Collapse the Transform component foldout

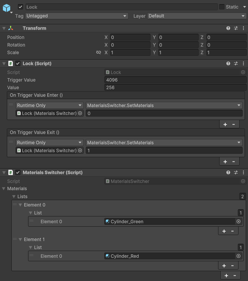point(4,28)
